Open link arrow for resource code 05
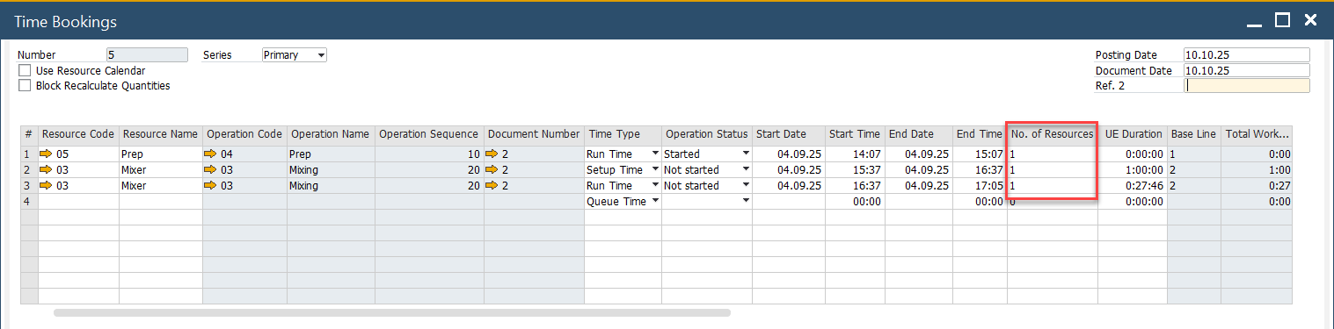This screenshot has height=329, width=1334. (x=47, y=154)
